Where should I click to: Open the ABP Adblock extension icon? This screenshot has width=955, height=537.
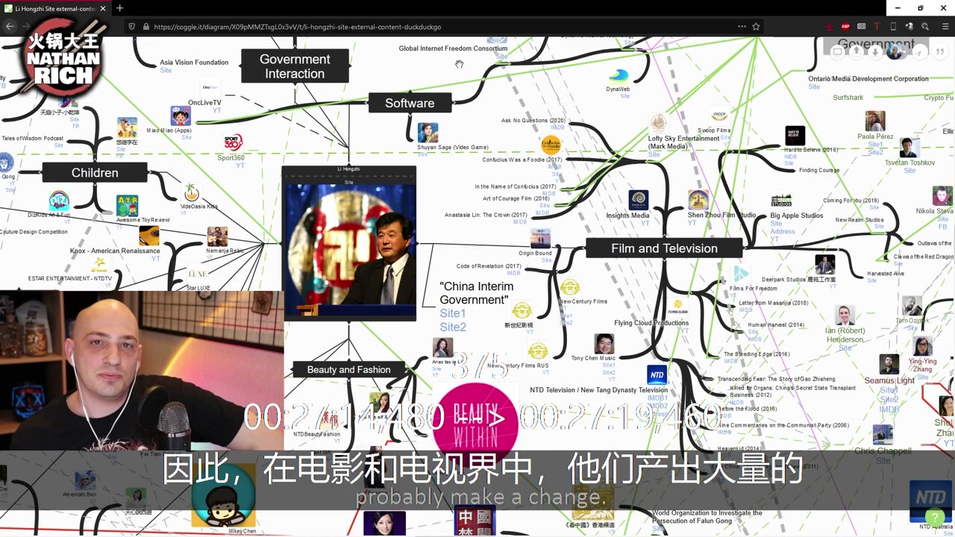845,27
